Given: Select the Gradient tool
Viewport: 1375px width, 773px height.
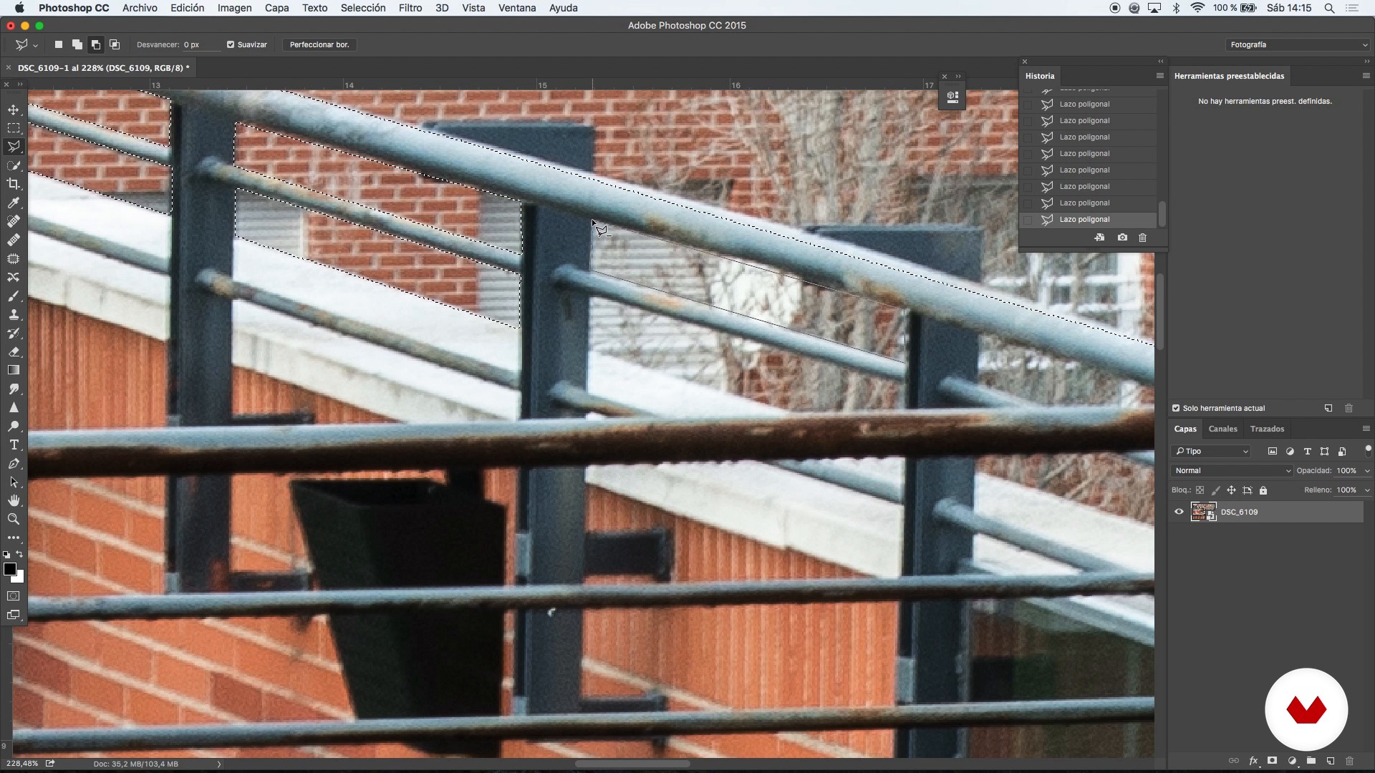Looking at the screenshot, I should [x=14, y=370].
